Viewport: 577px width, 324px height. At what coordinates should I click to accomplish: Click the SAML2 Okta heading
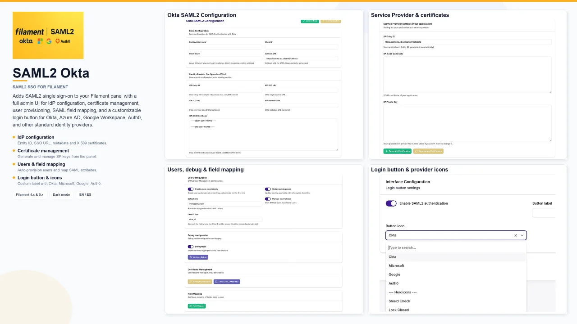click(x=51, y=73)
